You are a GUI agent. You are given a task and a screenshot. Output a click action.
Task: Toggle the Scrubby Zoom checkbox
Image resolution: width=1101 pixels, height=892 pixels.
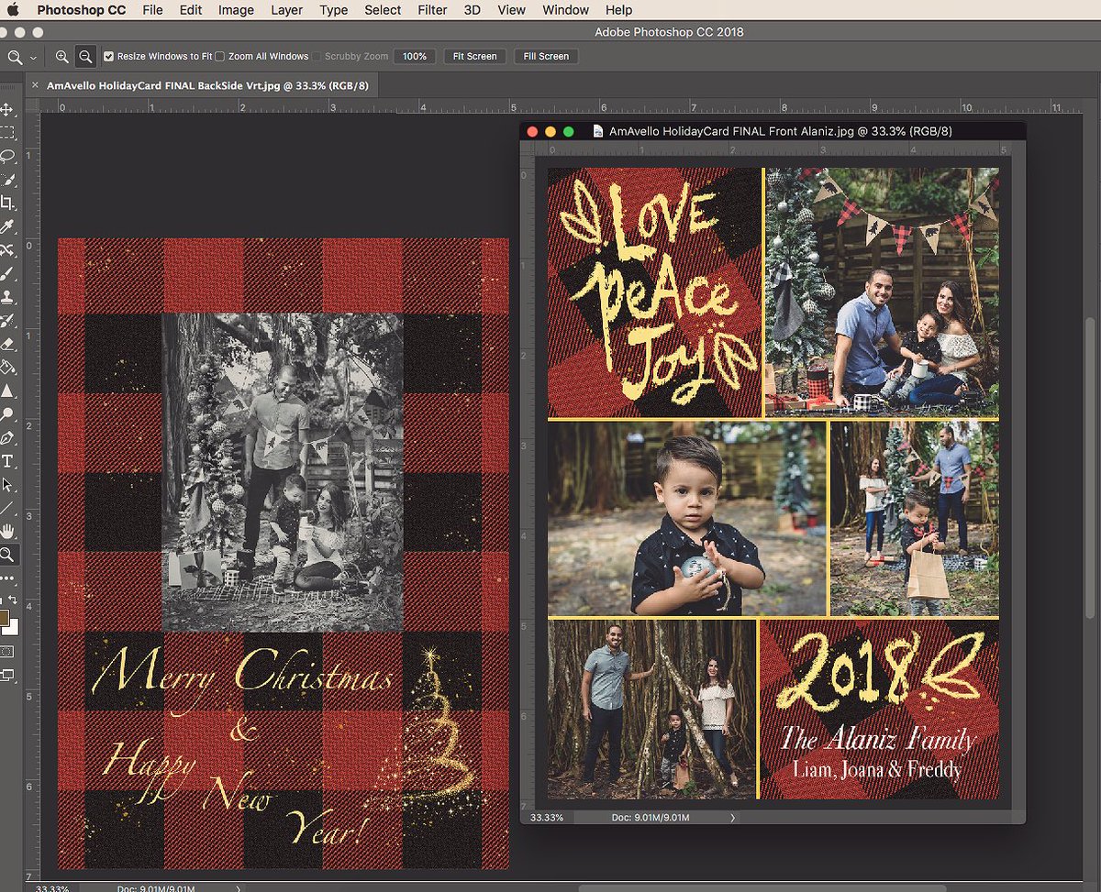pyautogui.click(x=317, y=56)
